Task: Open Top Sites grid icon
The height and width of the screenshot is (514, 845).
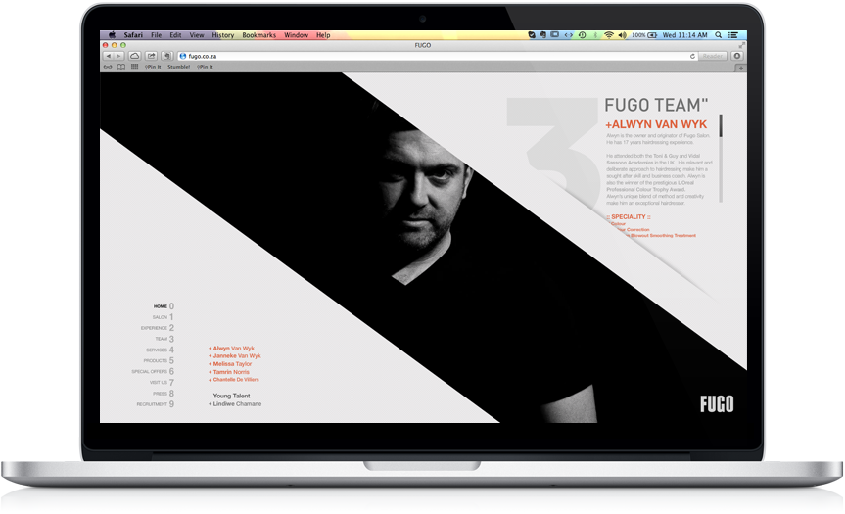Action: click(135, 67)
